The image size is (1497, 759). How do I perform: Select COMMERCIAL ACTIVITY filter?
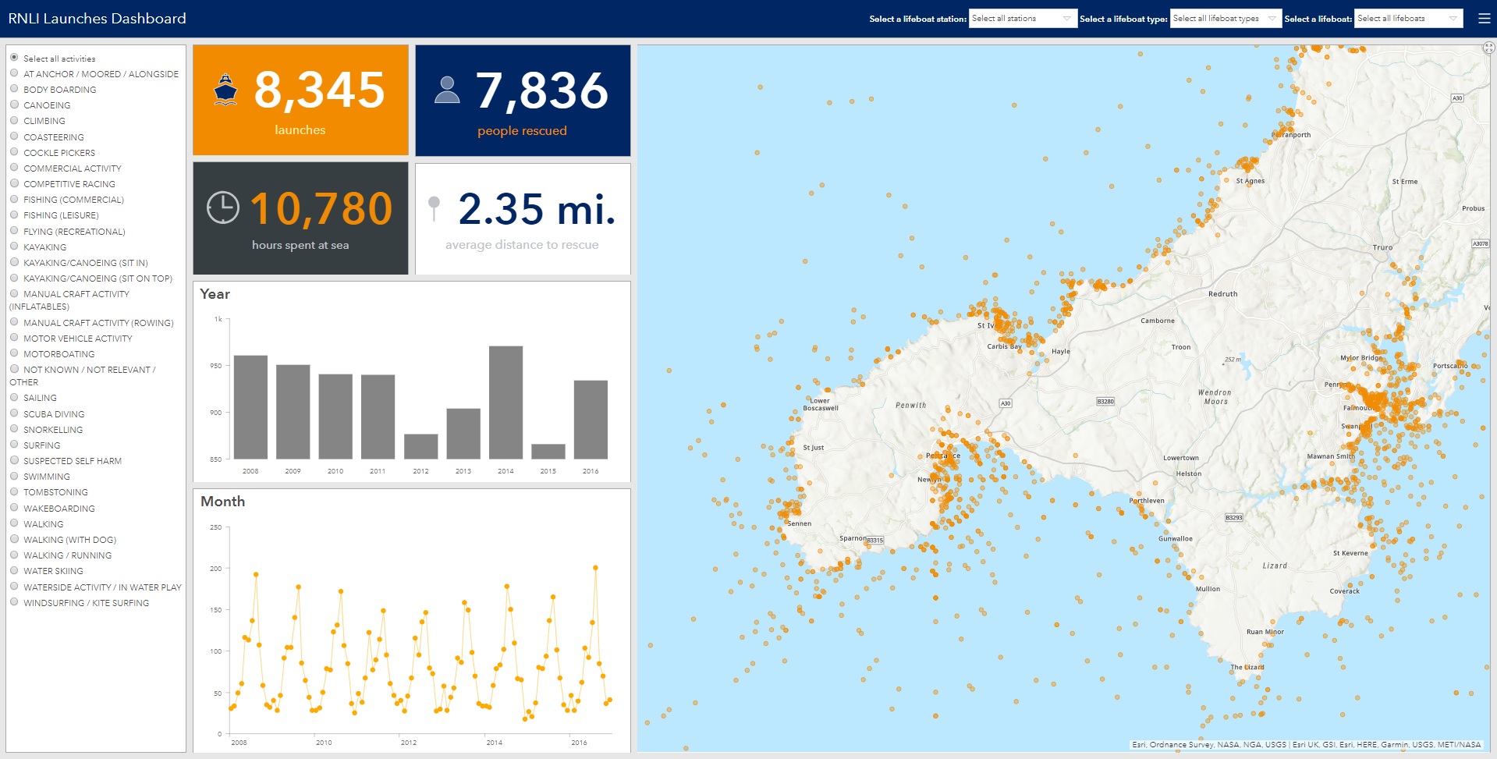[14, 168]
